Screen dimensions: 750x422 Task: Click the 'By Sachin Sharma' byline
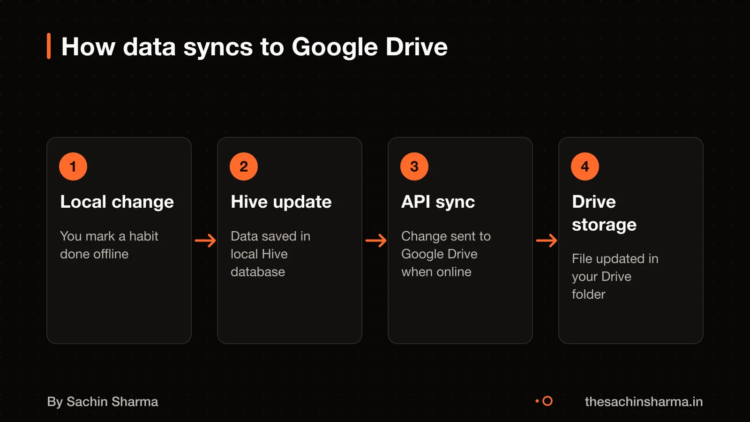103,402
